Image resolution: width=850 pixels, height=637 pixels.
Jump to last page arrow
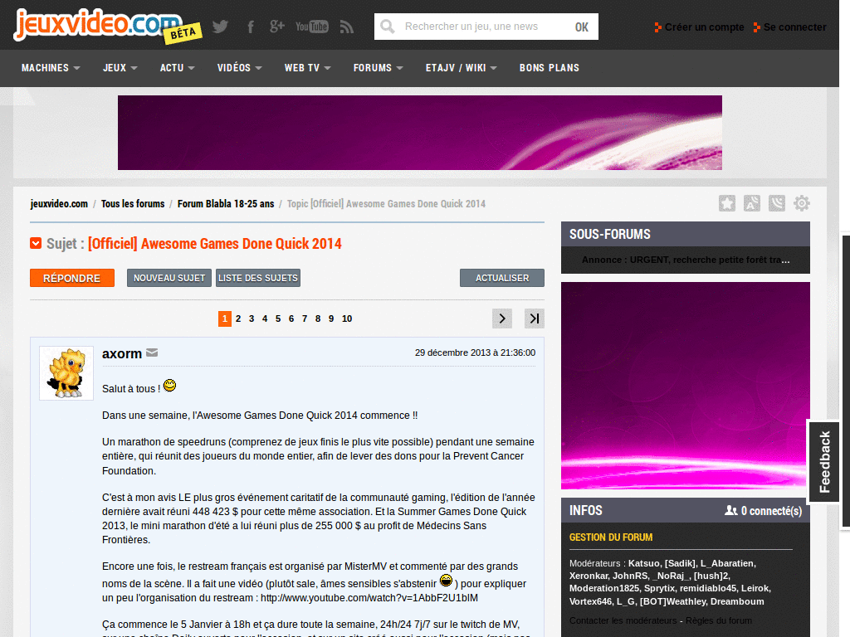[x=535, y=318]
